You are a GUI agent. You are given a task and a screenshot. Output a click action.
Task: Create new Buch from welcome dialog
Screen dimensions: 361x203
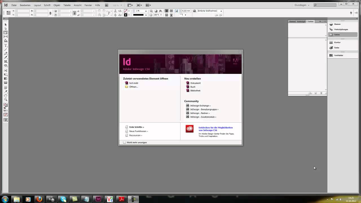pos(193,87)
